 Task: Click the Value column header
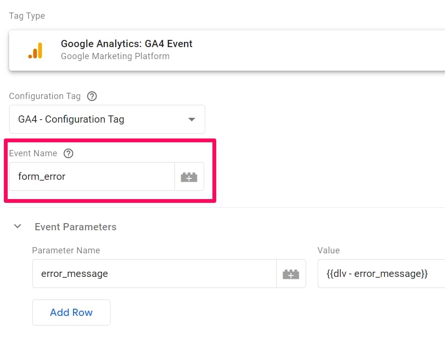click(x=329, y=250)
